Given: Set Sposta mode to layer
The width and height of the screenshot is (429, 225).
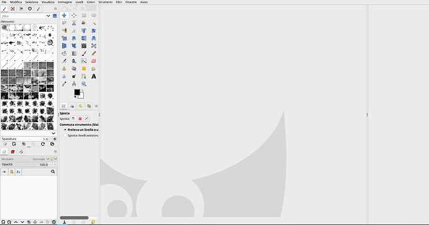Looking at the screenshot, I should click(x=73, y=118).
